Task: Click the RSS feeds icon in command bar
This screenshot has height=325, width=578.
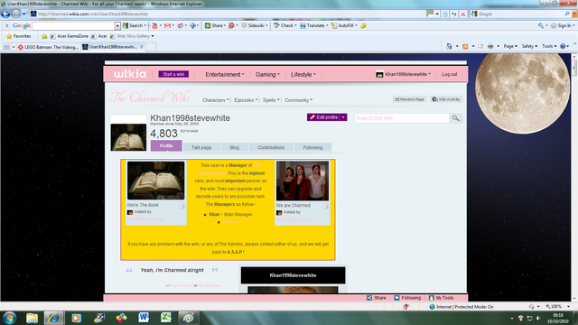Action: [465, 46]
